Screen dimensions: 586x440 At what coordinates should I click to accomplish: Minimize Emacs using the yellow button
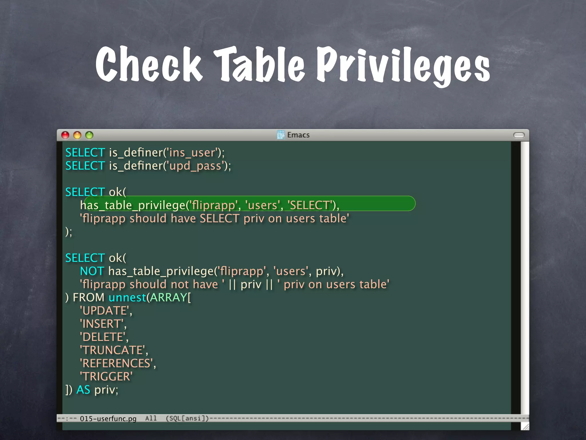[x=77, y=135]
